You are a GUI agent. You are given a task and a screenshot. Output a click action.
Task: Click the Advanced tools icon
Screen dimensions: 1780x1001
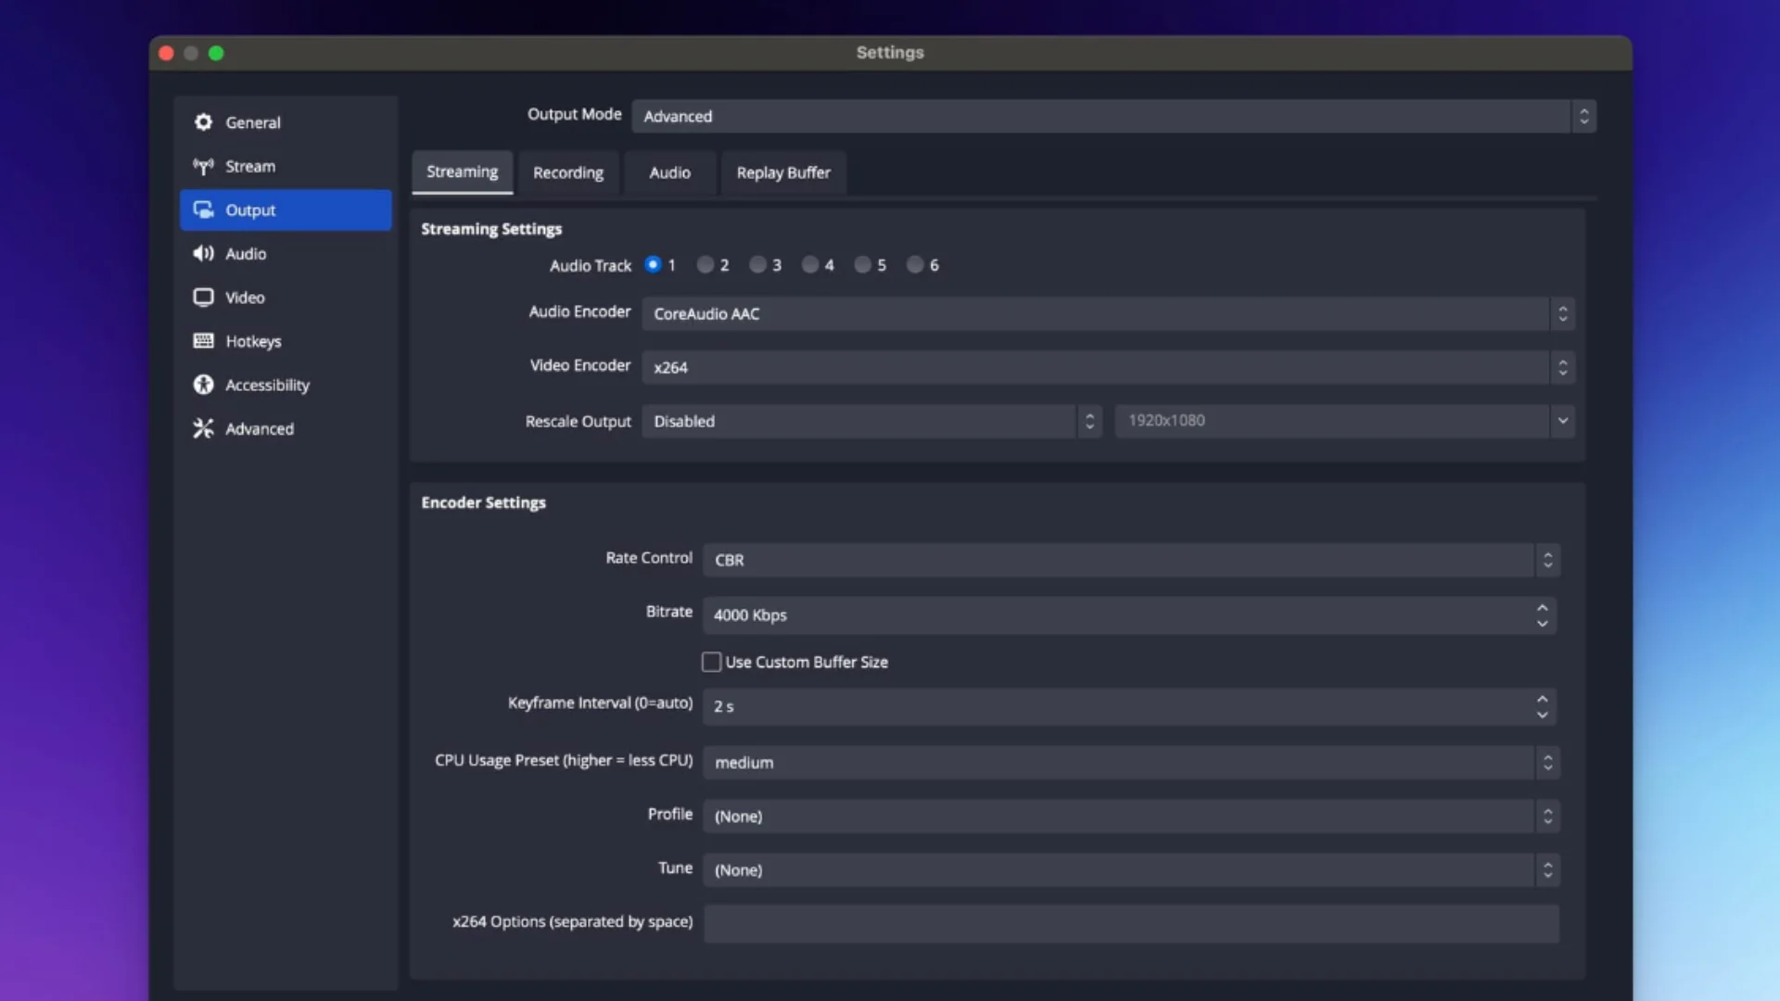(x=203, y=428)
